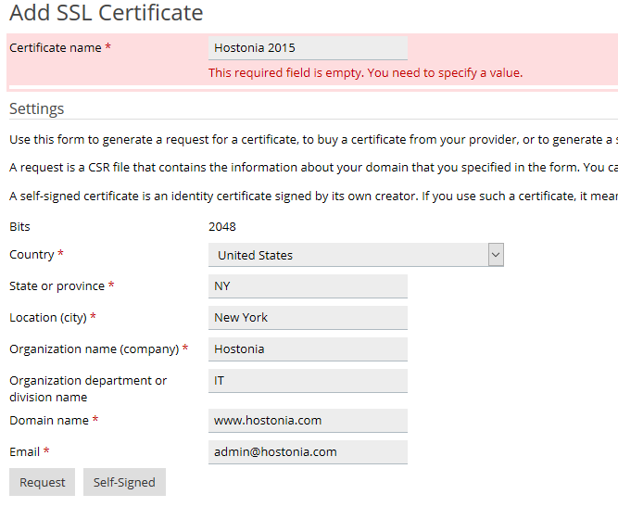Click the Domain name label
Image resolution: width=618 pixels, height=507 pixels.
tap(49, 420)
